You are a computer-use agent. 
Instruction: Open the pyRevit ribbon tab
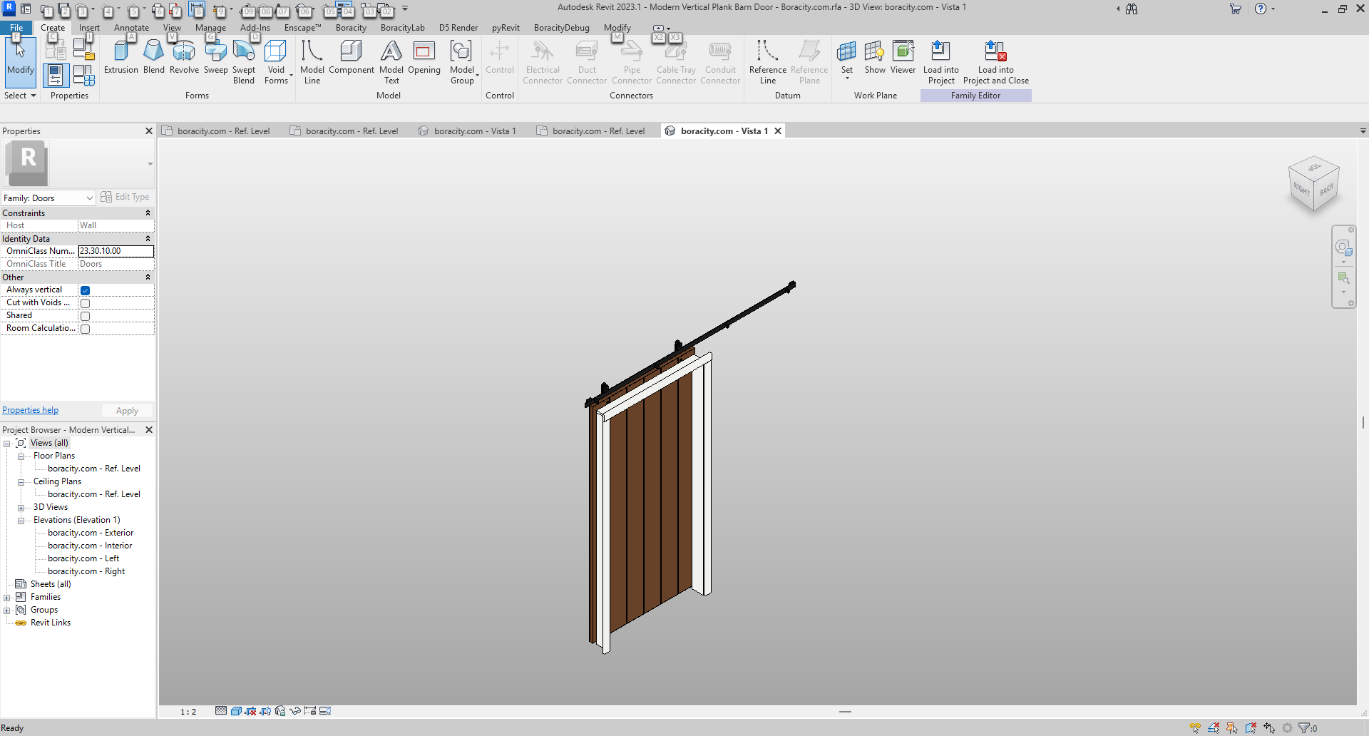point(506,28)
